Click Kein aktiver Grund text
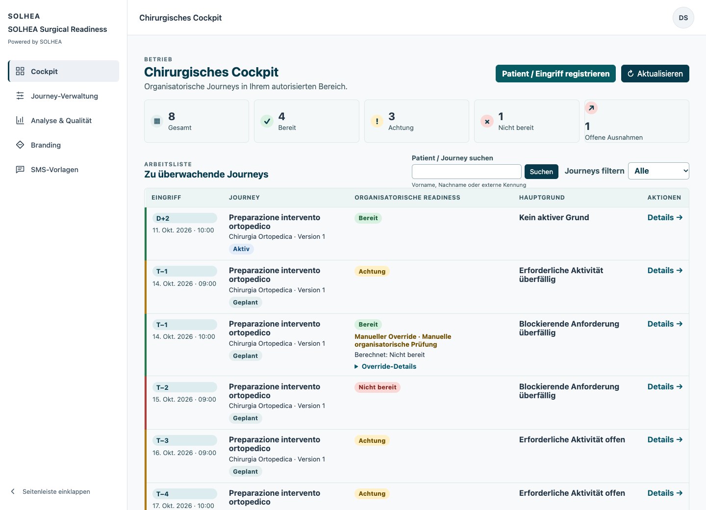Screen dimensions: 706x510 click(x=554, y=217)
